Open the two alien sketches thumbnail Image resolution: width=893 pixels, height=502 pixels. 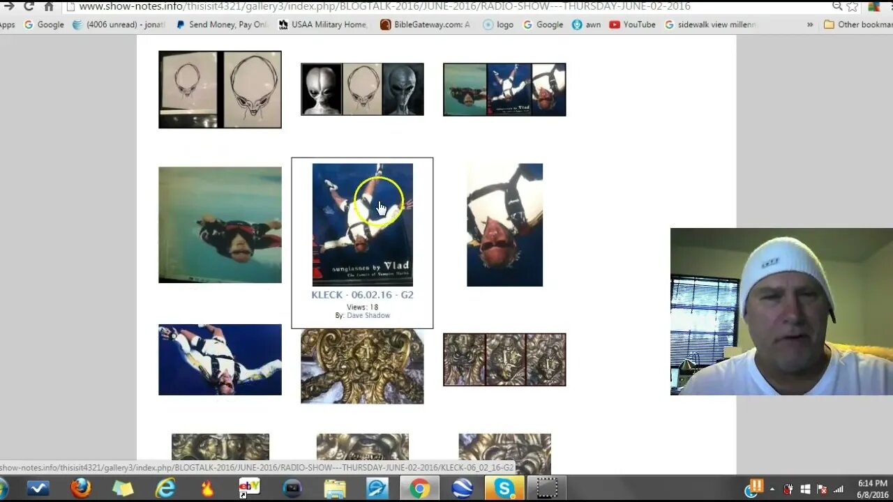click(220, 89)
